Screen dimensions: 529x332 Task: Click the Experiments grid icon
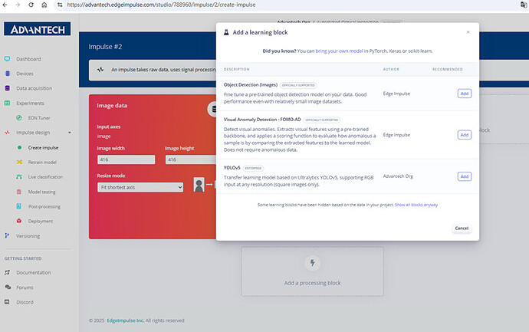7,103
